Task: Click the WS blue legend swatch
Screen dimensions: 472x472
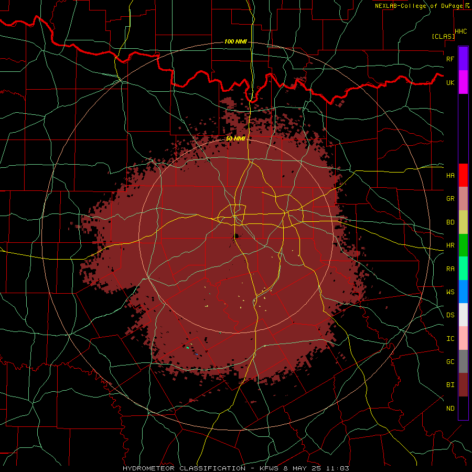Action: coord(463,292)
